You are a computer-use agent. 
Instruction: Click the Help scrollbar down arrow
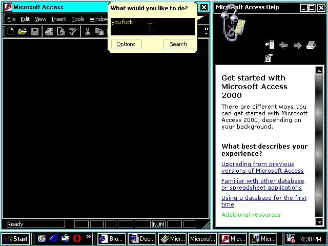[x=319, y=222]
